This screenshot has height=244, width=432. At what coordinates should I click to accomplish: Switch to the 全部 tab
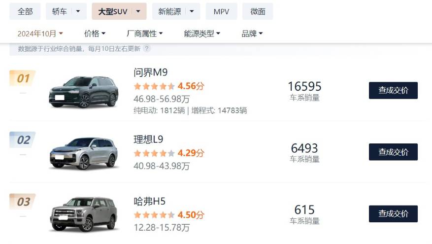click(25, 11)
